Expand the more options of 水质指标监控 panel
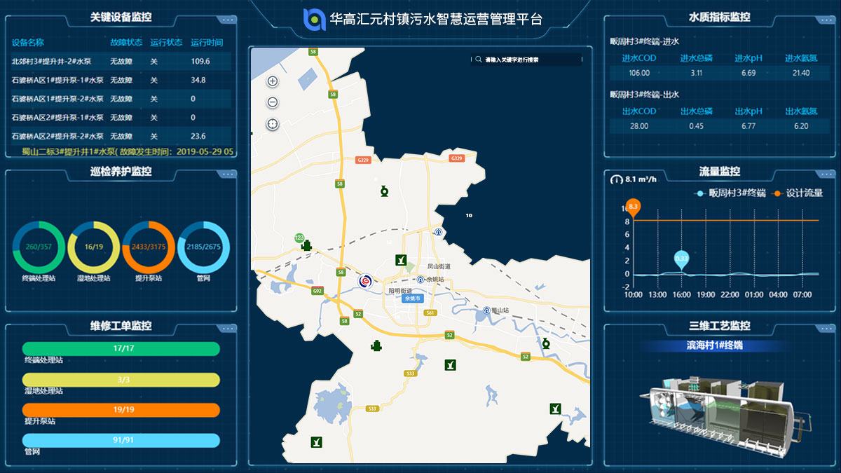The image size is (841, 473). tap(825, 20)
